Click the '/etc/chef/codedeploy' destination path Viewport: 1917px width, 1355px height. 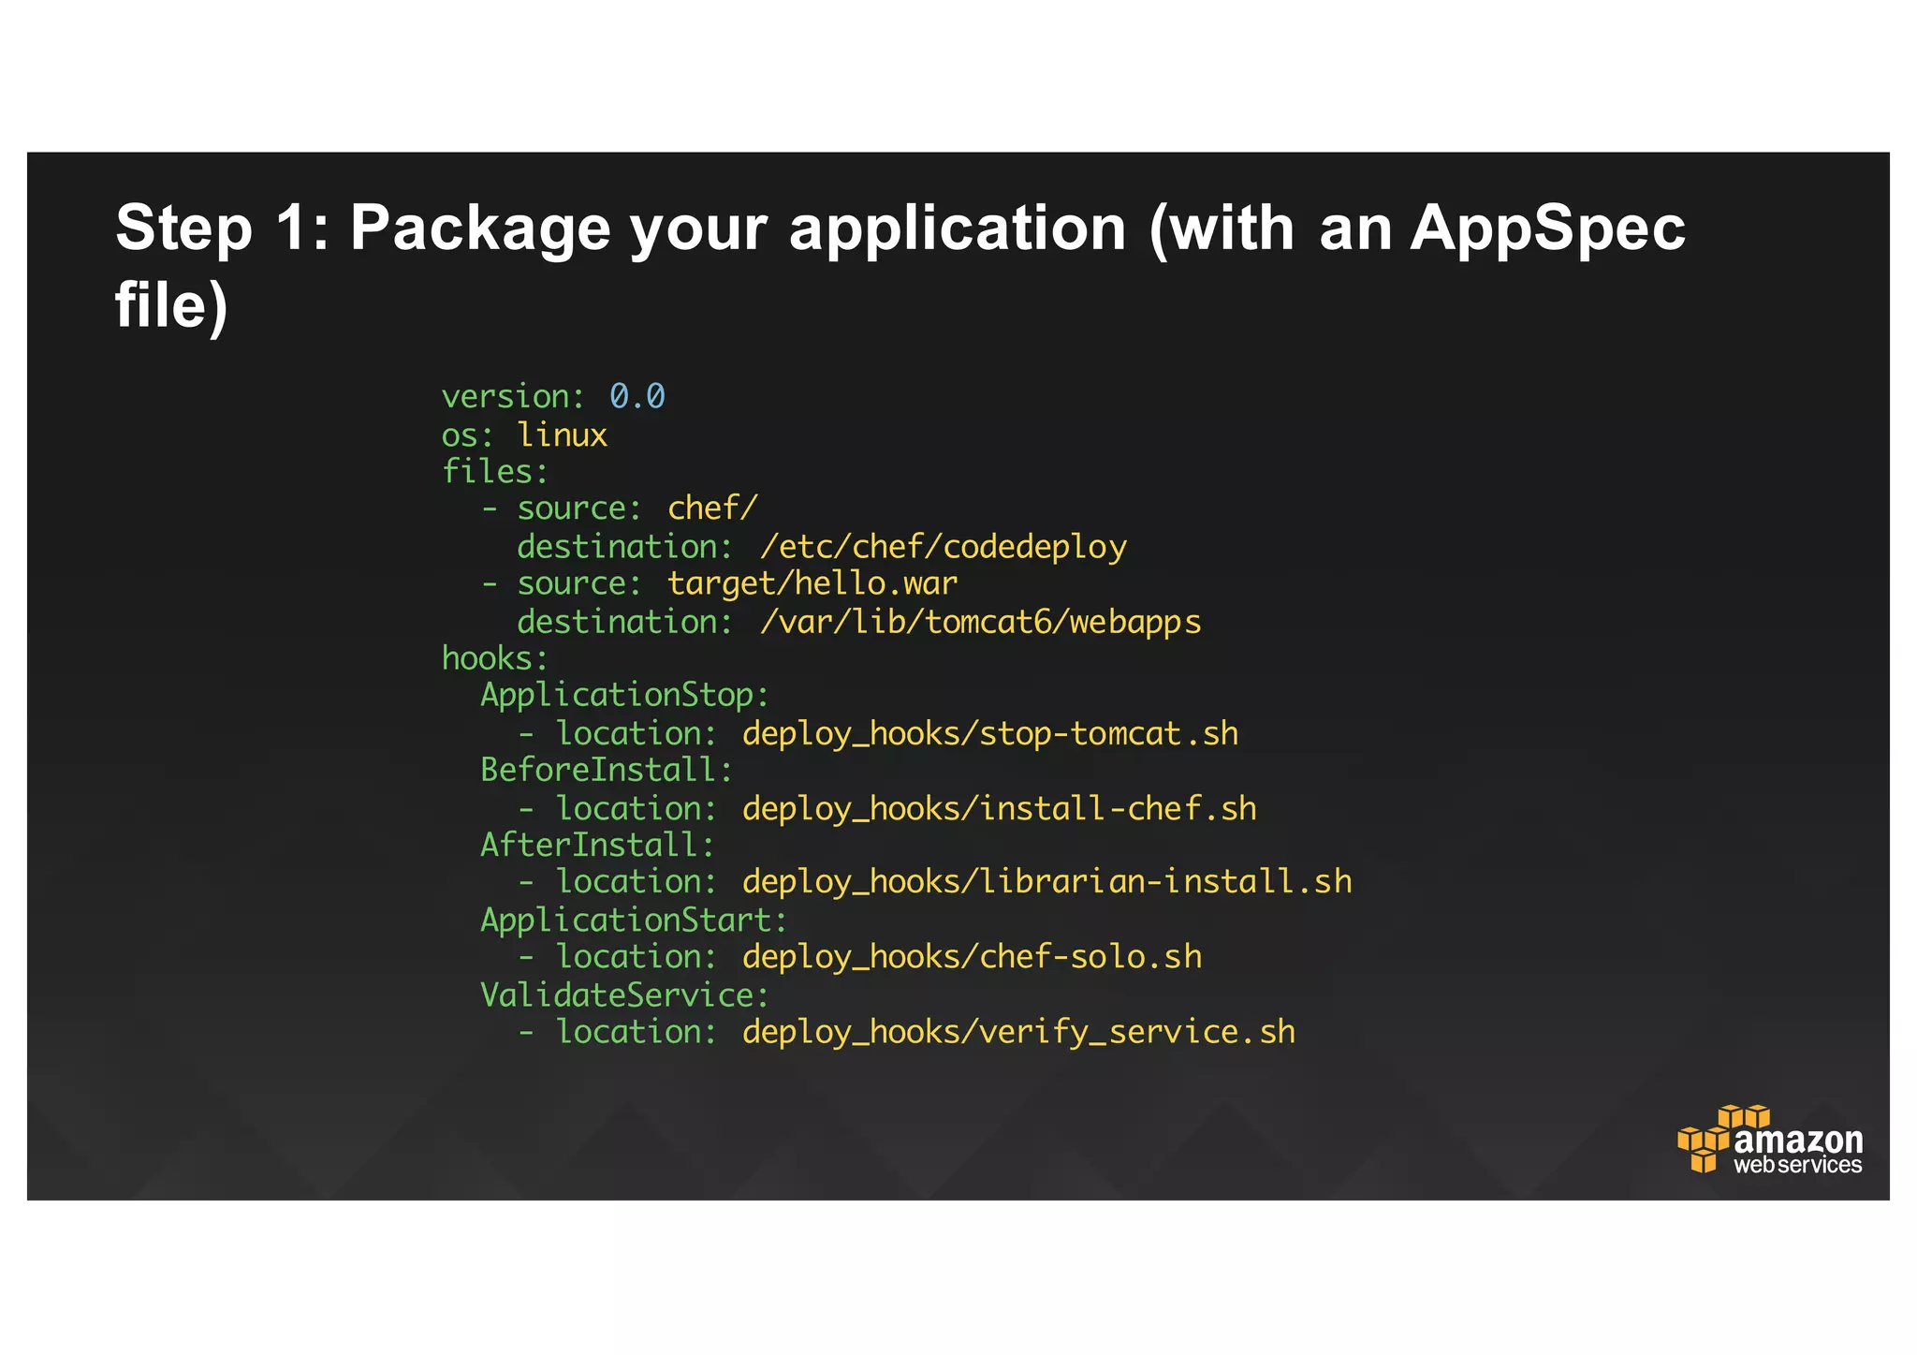point(944,547)
